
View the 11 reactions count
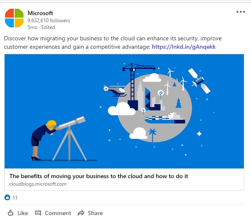click(15, 197)
